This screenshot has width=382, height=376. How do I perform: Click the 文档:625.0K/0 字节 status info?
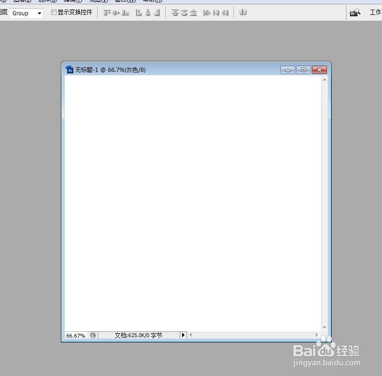pos(139,335)
